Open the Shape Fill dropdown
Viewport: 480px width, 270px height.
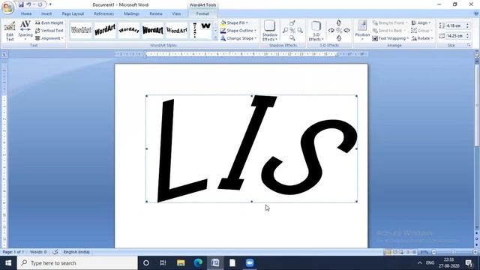[234, 23]
